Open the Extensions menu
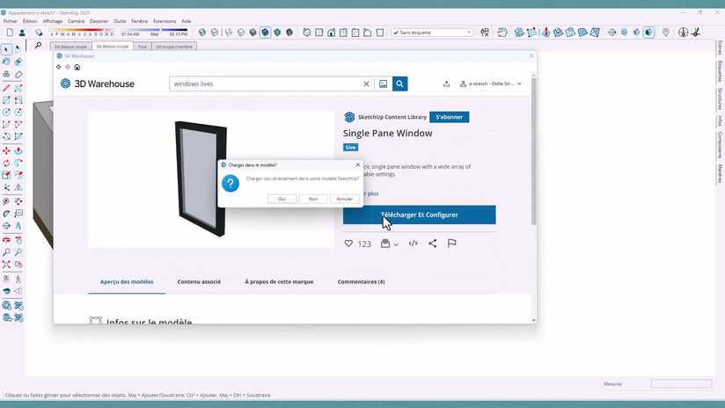725x408 pixels. point(165,21)
